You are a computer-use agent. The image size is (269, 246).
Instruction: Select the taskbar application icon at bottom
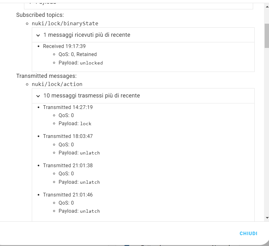coord(127,245)
